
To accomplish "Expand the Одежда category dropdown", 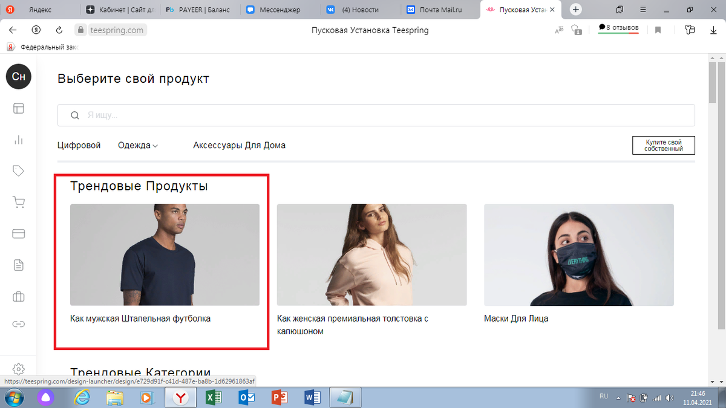I will (x=138, y=145).
